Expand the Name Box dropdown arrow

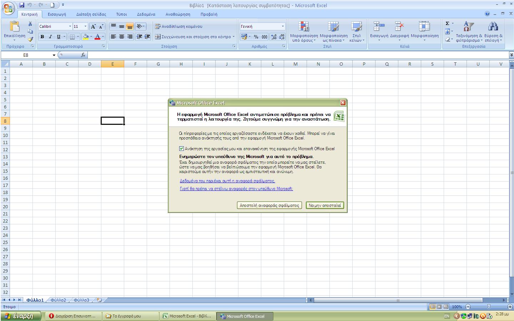coord(54,55)
